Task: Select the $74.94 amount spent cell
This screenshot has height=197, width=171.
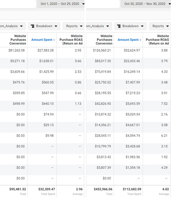Action: click(x=48, y=114)
